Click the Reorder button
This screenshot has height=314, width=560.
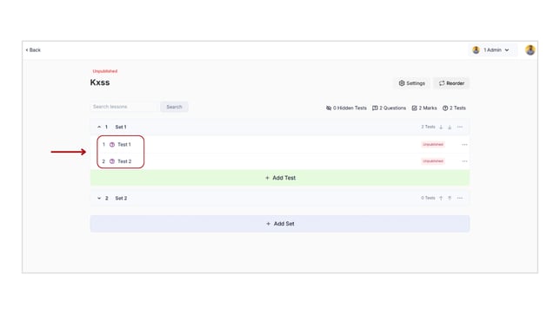[x=451, y=83]
